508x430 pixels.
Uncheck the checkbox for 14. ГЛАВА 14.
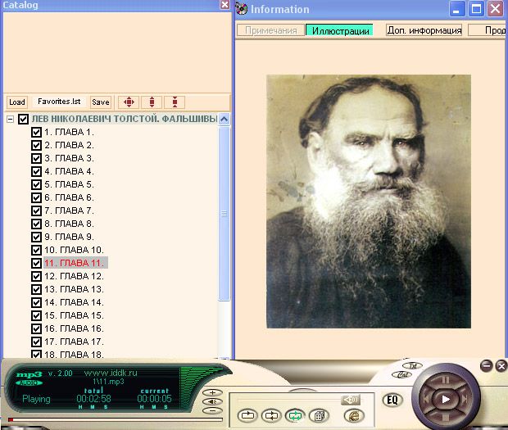[x=36, y=302]
